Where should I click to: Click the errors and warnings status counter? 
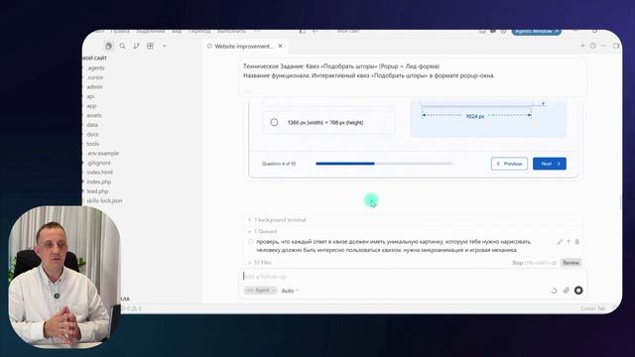tap(132, 308)
